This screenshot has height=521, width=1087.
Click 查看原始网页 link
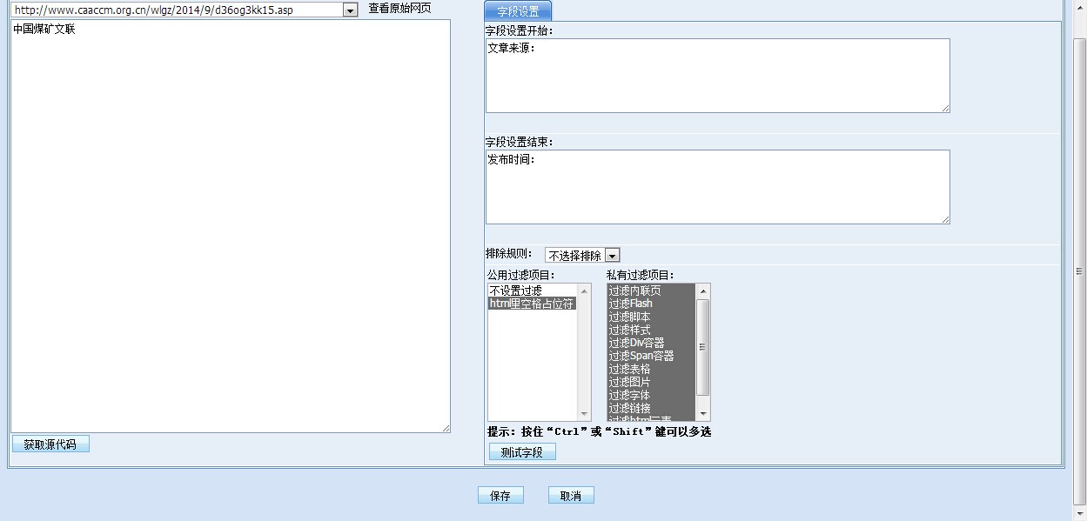point(399,9)
